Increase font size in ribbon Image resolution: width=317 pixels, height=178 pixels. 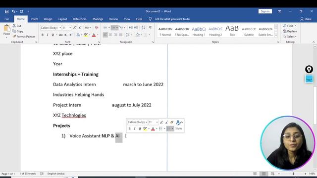click(75, 28)
